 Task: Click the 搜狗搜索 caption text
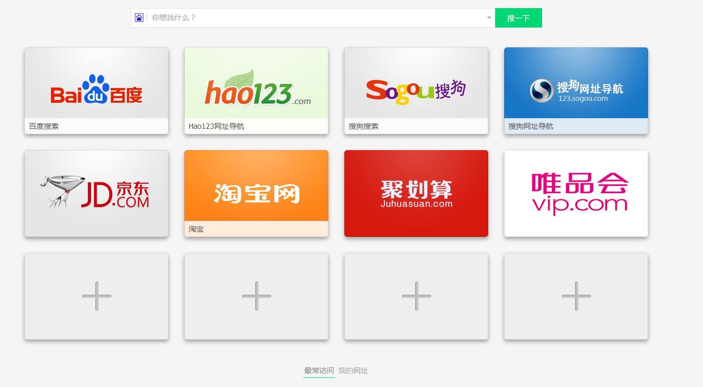[x=363, y=126]
